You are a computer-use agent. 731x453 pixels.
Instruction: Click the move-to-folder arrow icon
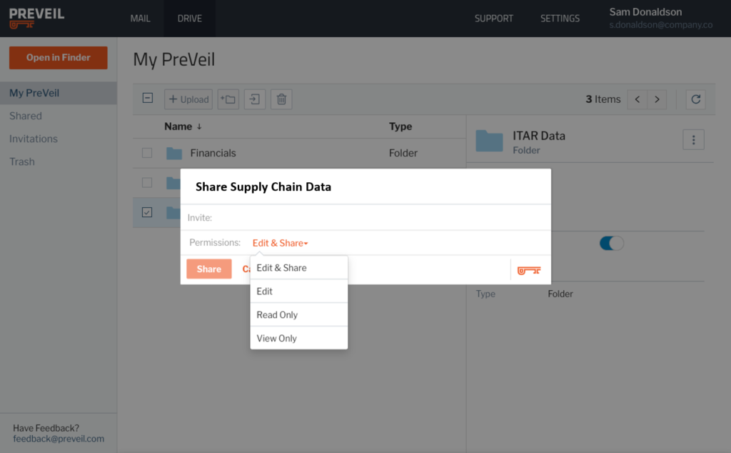pyautogui.click(x=255, y=99)
